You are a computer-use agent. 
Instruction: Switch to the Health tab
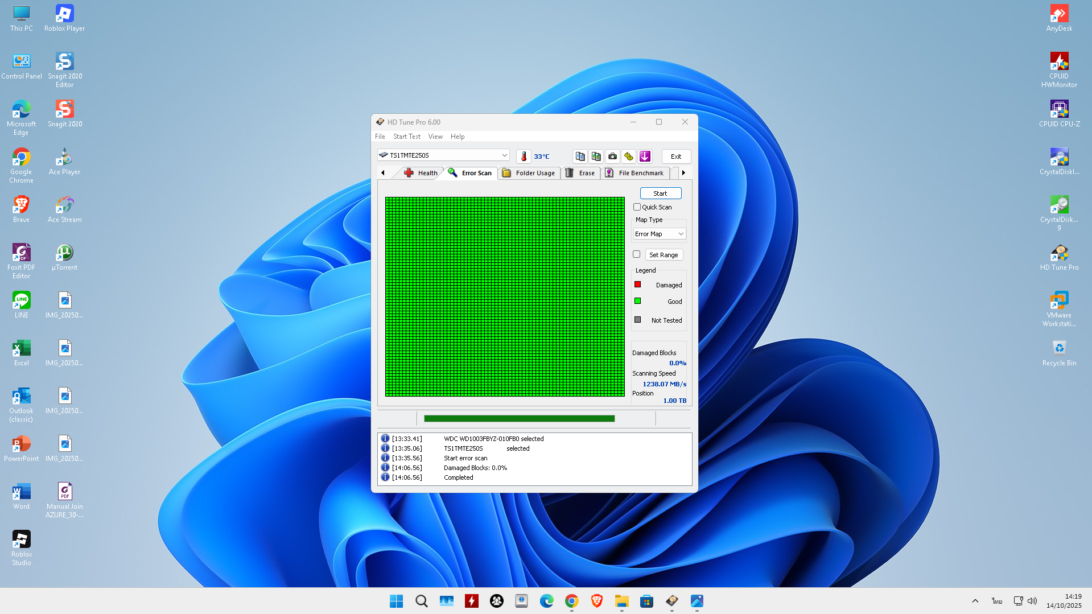(x=421, y=173)
